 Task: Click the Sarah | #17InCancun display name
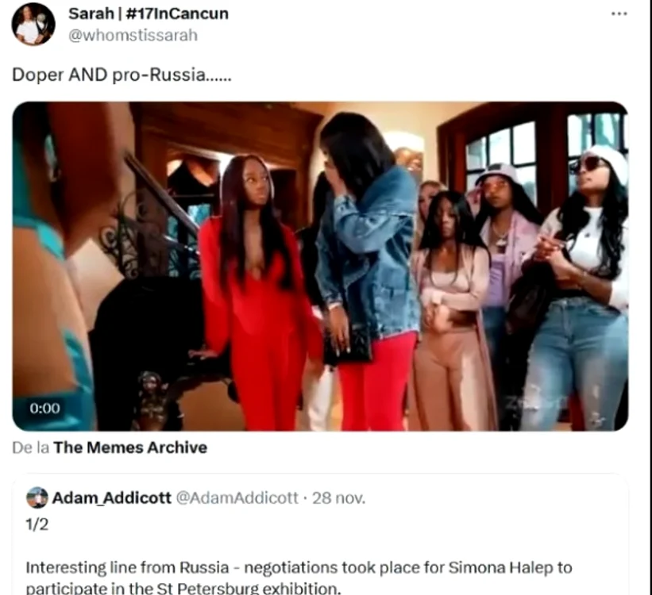click(x=149, y=13)
